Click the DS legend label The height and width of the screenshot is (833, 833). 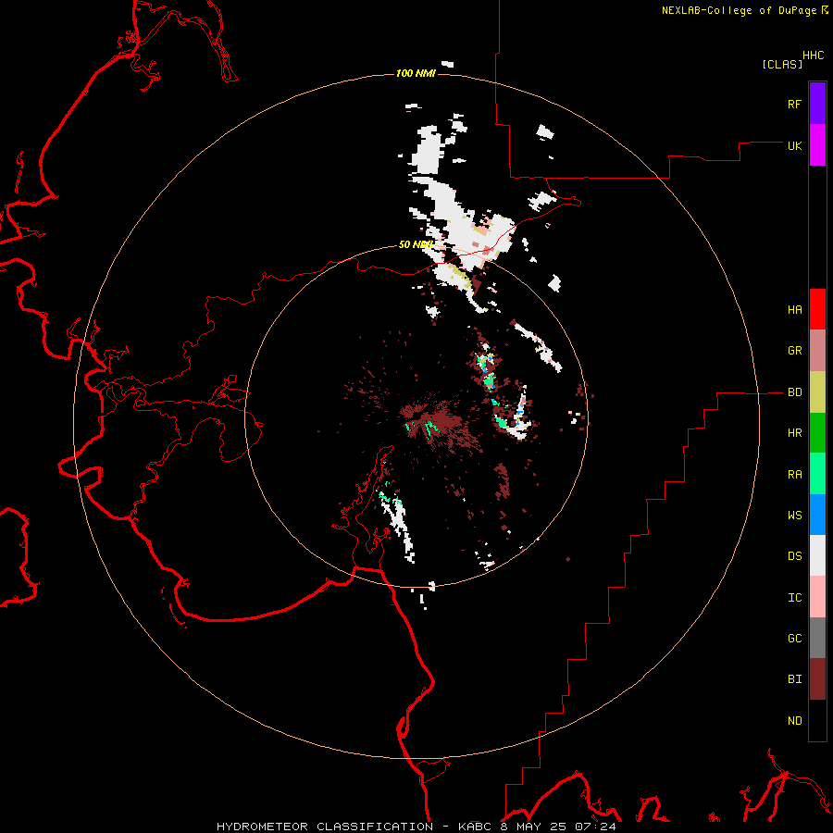tap(794, 556)
